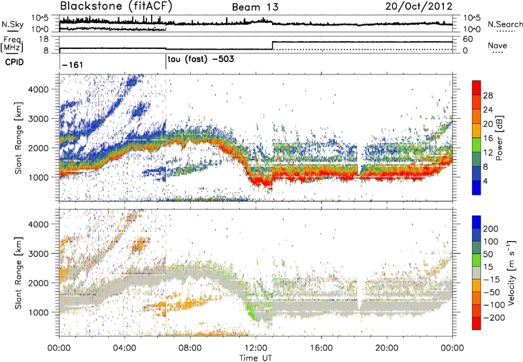The height and width of the screenshot is (362, 523).
Task: Click the red top segment of power colorbar
Action: click(477, 88)
